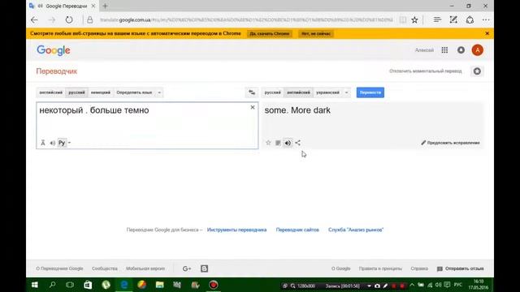Open the Edge Hub icon
Viewport: 520px width, 292px height.
437,19
